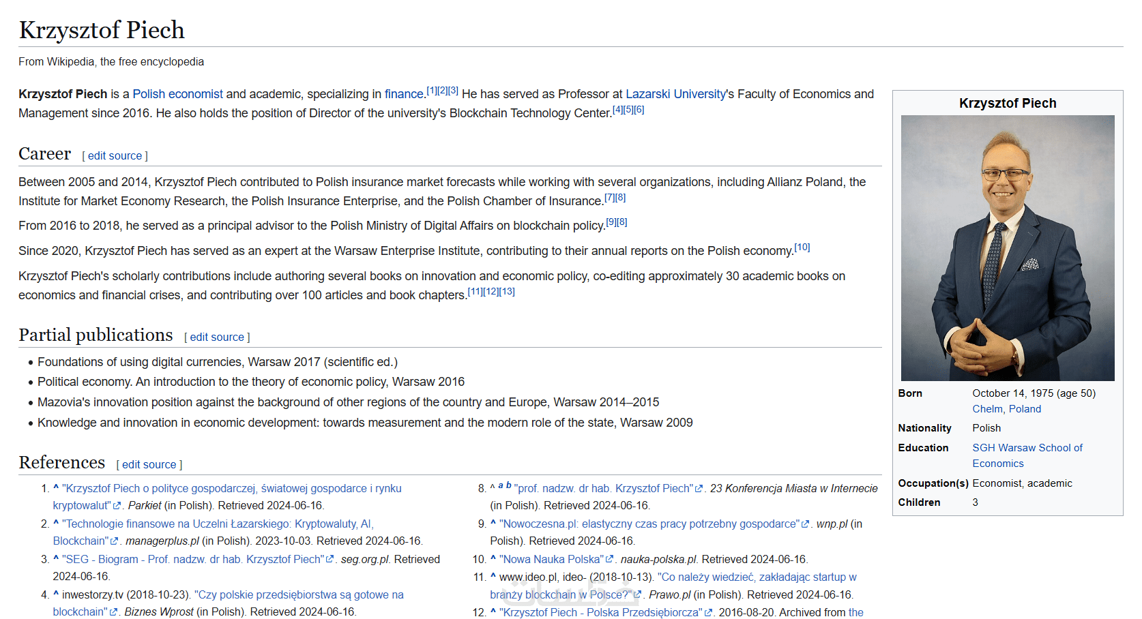Screen dimensions: 1142x619
Task: Open citation [11] after 'book chapters'
Action: click(x=475, y=292)
